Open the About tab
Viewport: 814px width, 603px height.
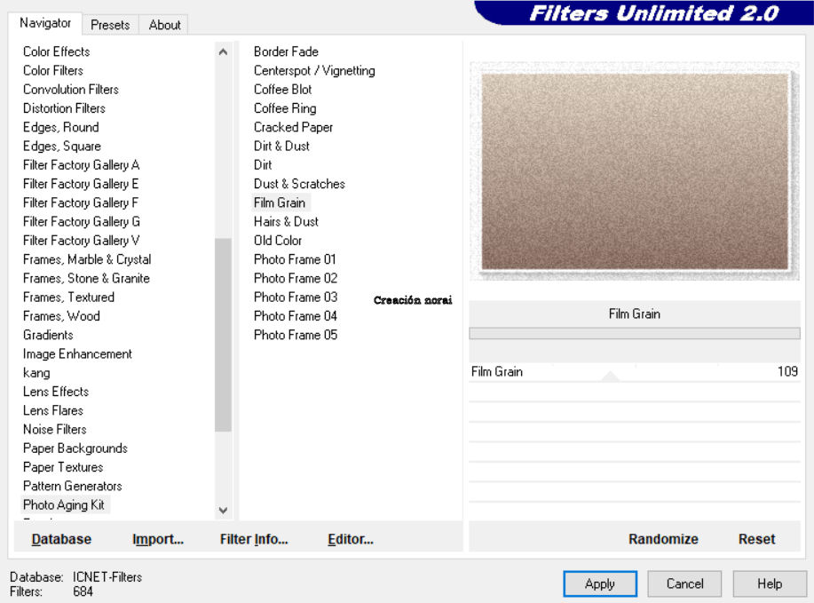[164, 25]
